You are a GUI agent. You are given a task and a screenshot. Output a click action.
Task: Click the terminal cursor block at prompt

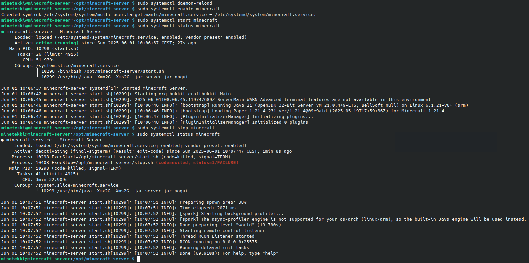138,259
